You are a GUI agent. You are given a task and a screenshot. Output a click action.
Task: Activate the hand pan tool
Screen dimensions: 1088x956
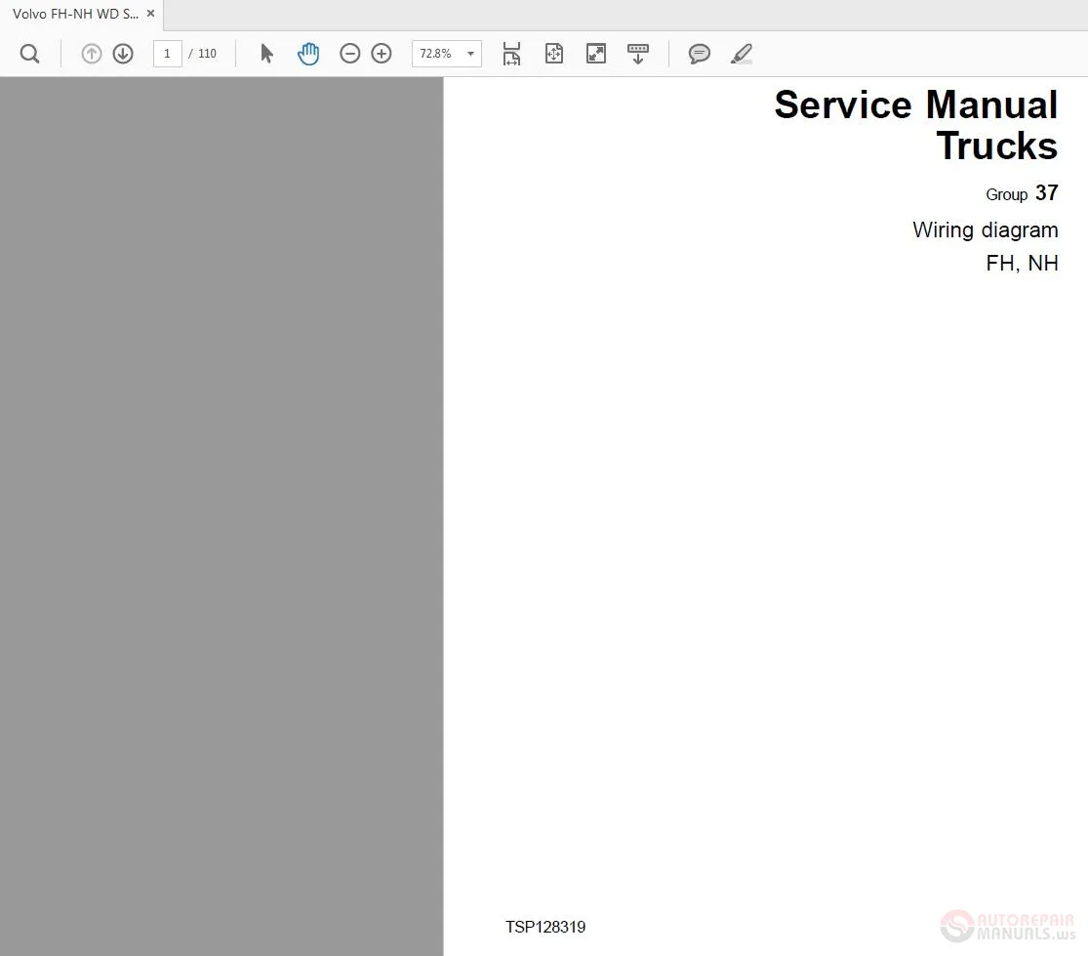click(x=308, y=54)
